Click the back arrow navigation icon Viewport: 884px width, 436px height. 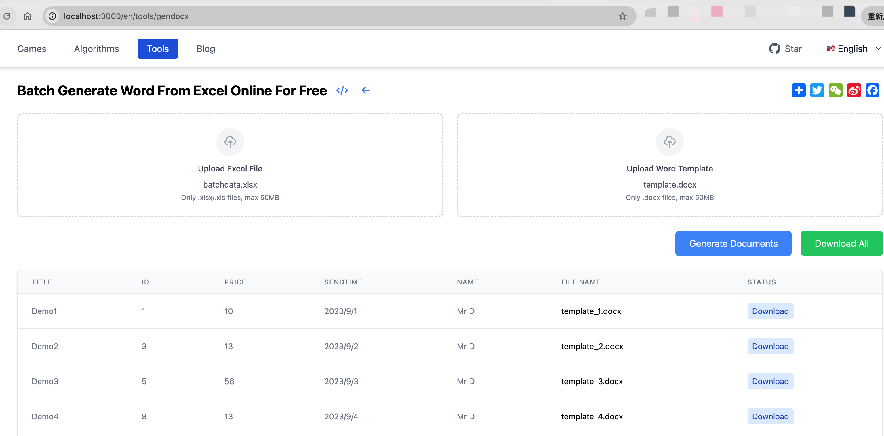coord(365,90)
